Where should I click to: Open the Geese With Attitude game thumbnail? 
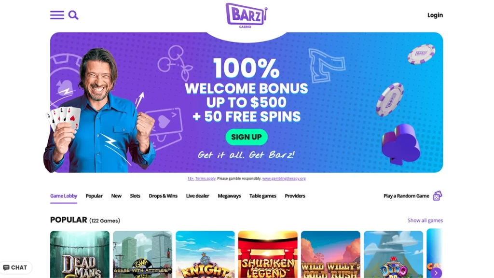[x=143, y=254]
